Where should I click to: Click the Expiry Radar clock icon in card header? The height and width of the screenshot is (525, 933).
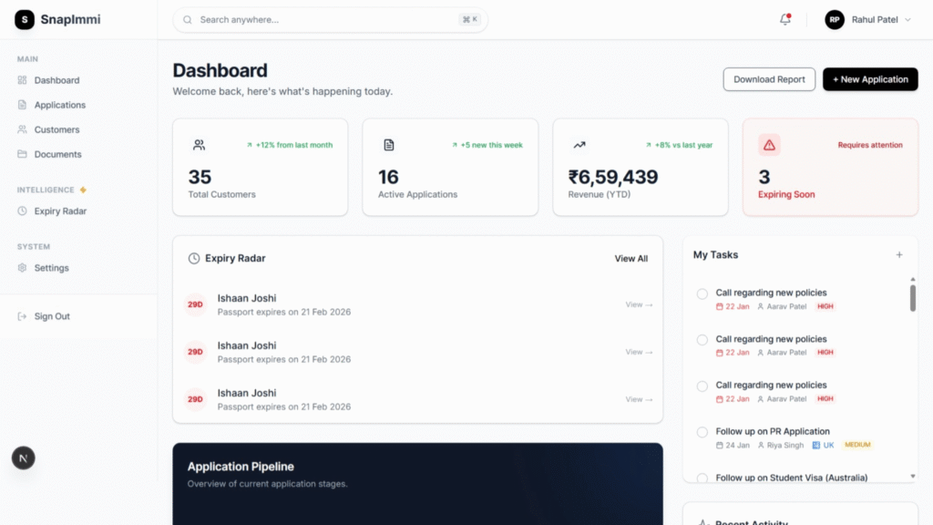(x=194, y=259)
